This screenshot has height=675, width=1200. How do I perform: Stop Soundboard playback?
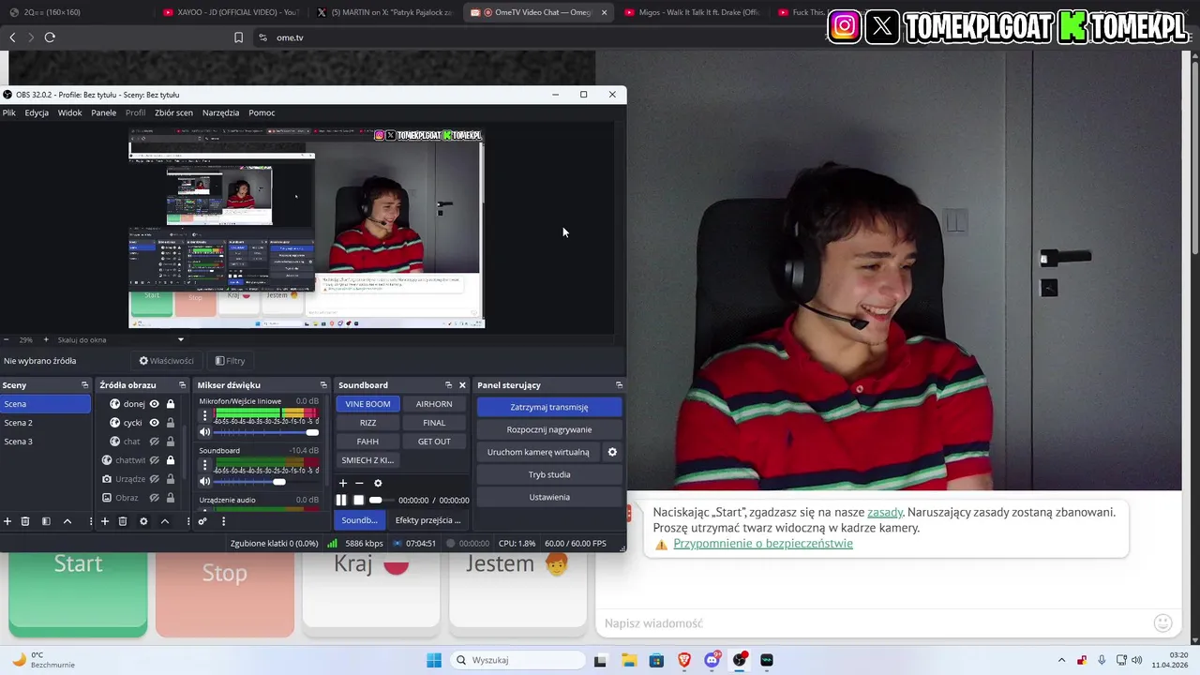pyautogui.click(x=358, y=500)
